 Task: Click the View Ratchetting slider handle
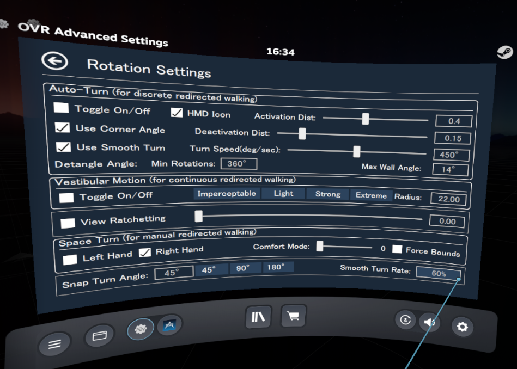(198, 216)
